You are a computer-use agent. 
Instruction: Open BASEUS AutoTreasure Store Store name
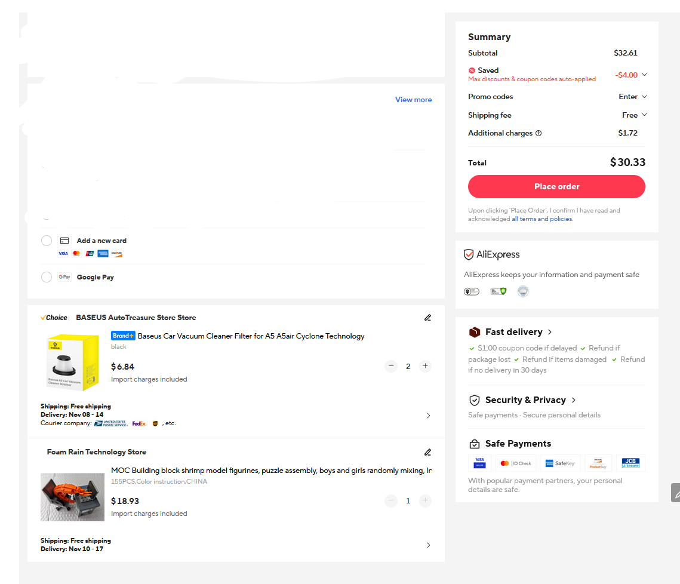coord(136,318)
